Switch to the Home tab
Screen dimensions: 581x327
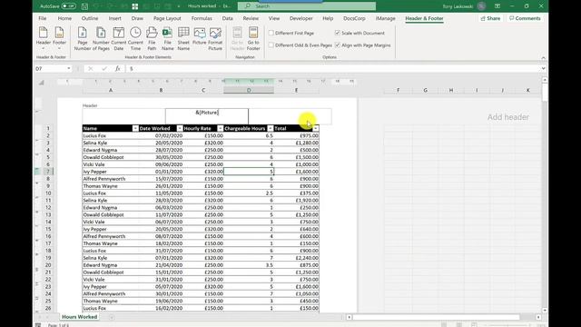(64, 18)
